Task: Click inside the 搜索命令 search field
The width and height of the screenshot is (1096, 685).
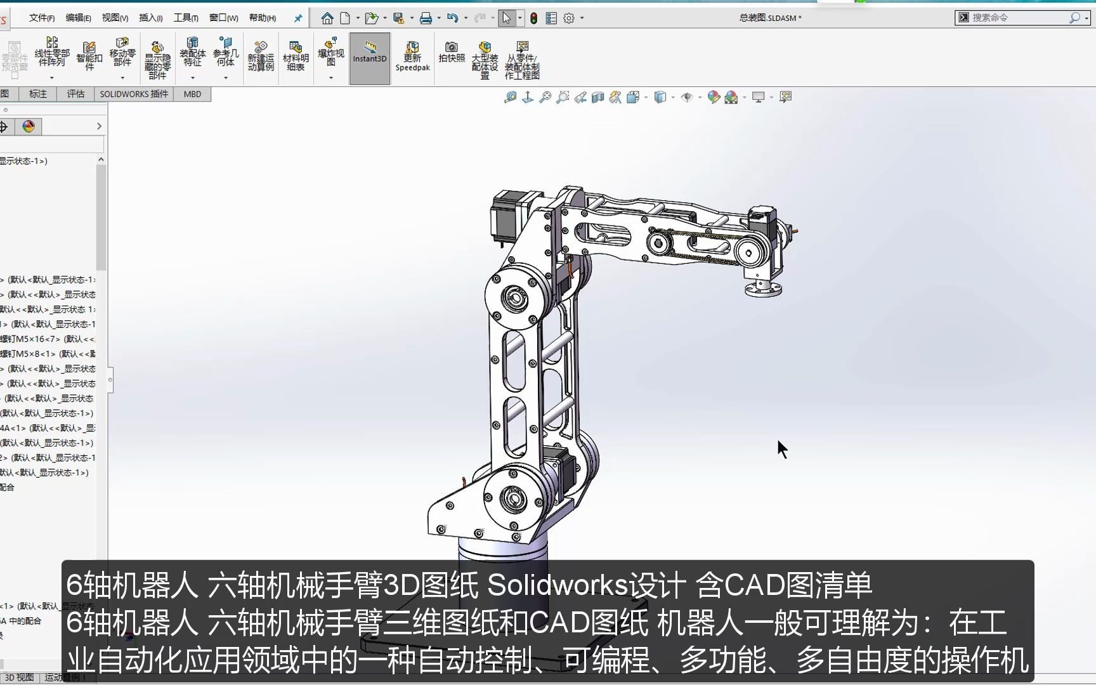Action: click(1015, 17)
